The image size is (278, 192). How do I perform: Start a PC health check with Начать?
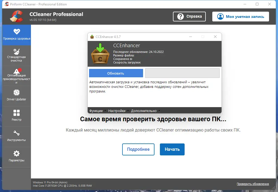[172, 149]
